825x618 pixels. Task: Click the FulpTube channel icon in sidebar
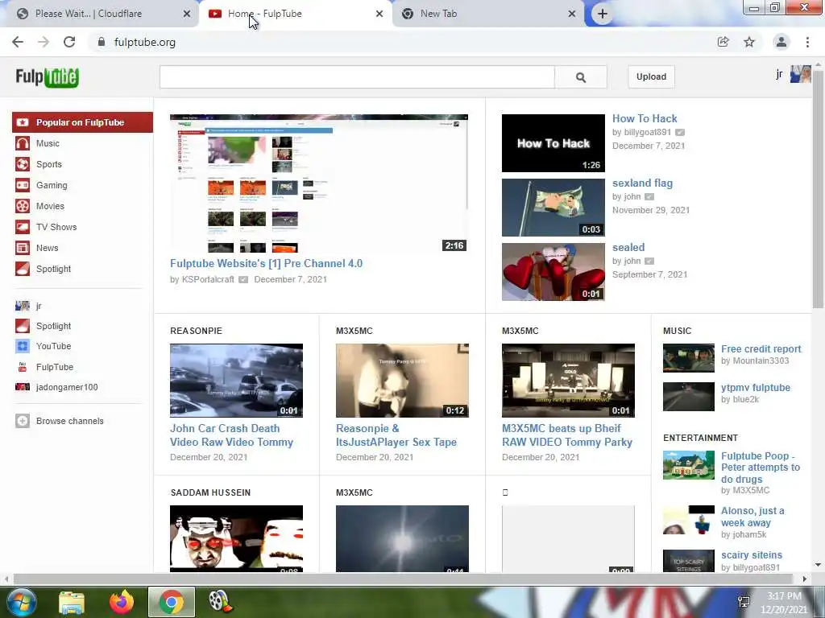pos(22,367)
